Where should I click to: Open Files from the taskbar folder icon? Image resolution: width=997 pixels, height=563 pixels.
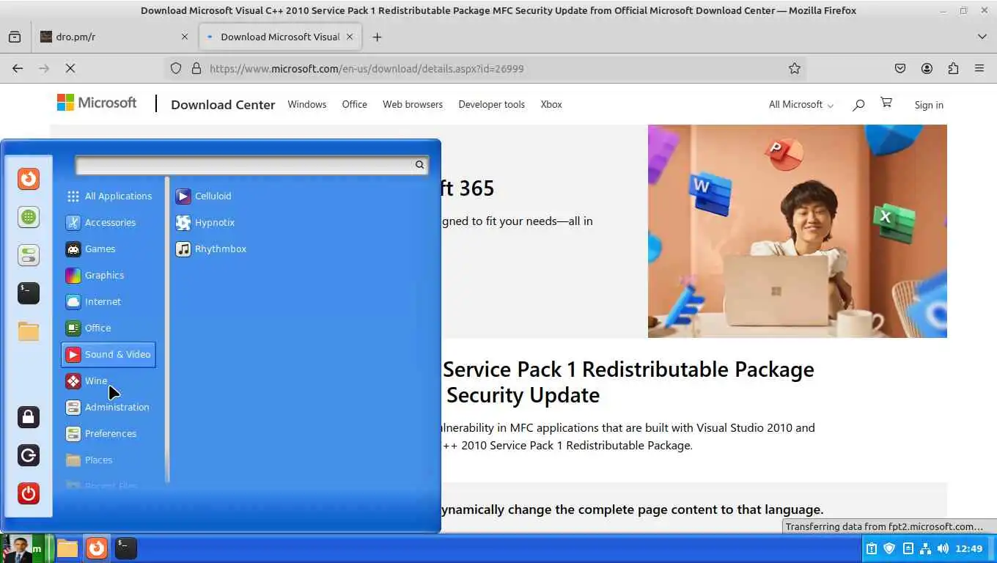(67, 548)
